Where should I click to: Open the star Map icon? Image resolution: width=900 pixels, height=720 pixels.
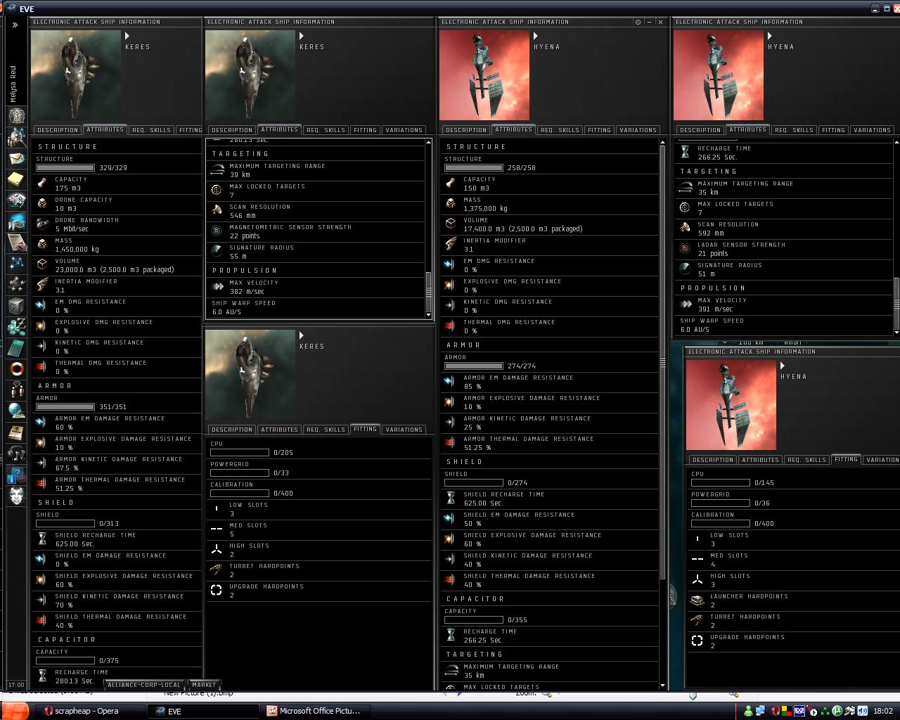(x=16, y=262)
